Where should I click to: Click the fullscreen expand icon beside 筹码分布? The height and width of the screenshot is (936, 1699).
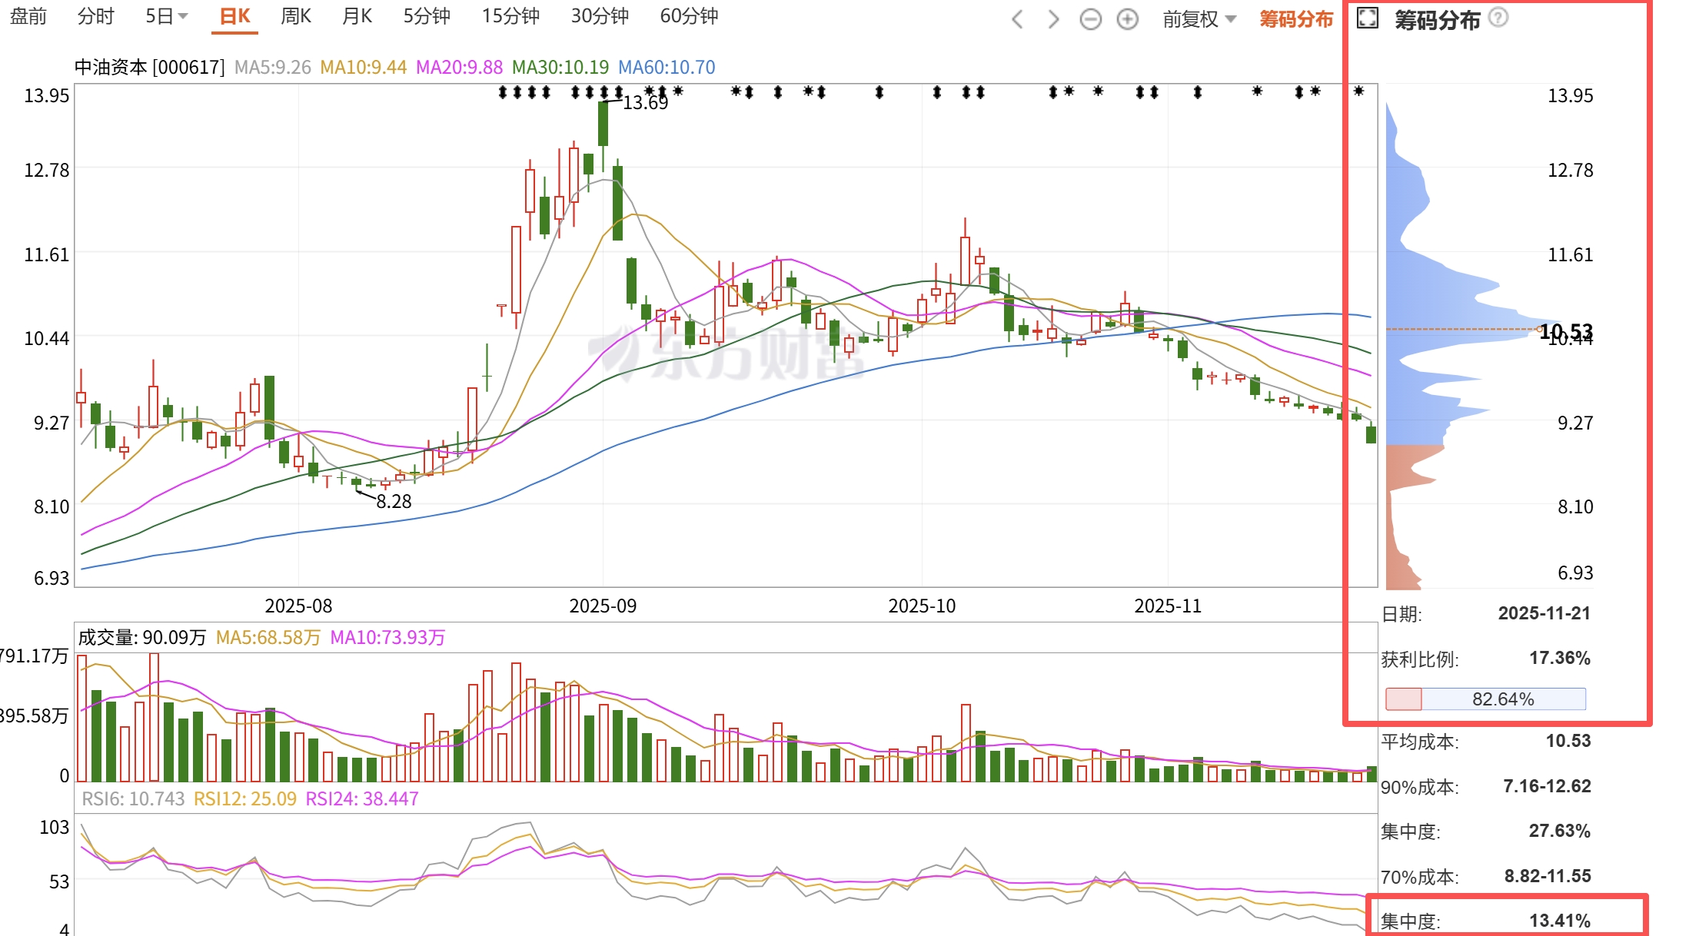pos(1368,18)
